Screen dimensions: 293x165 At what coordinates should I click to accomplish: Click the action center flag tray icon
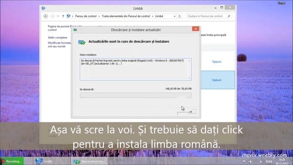pos(244,161)
